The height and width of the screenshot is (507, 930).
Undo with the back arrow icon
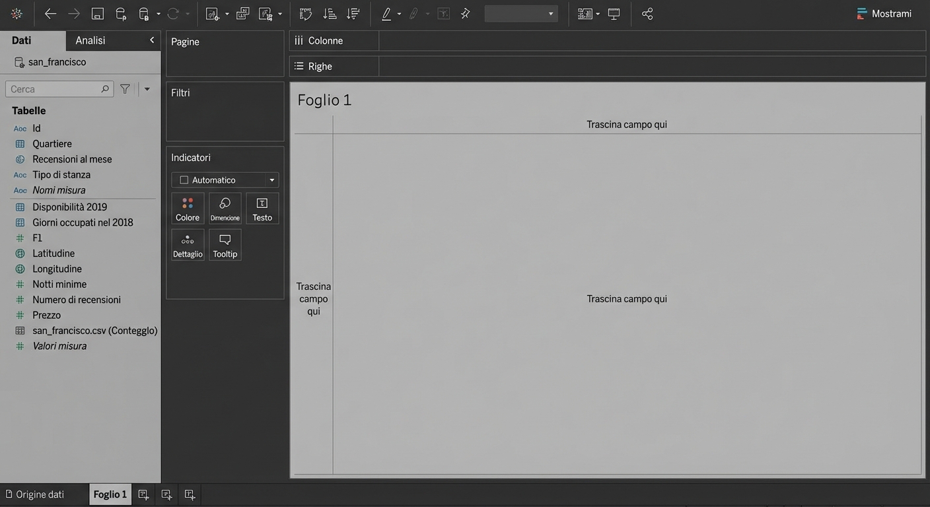coord(50,14)
